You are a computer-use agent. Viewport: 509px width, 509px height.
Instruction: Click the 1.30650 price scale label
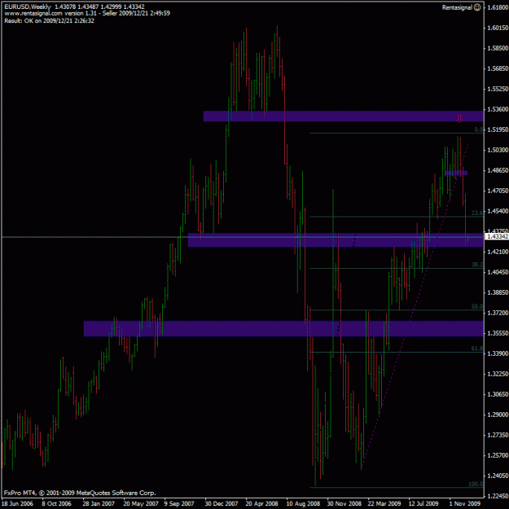498,394
